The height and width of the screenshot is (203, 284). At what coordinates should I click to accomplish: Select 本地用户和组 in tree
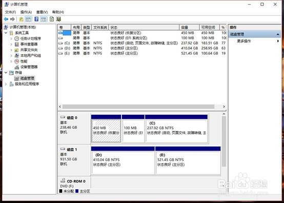pyautogui.click(x=31, y=55)
